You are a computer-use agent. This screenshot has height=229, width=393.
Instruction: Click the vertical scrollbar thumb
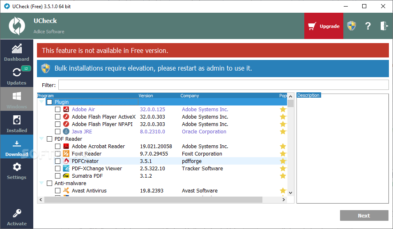pos(290,103)
